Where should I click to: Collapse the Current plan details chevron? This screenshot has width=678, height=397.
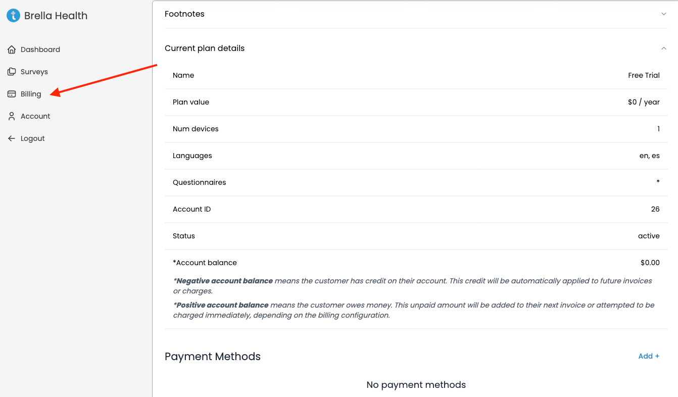pos(664,48)
